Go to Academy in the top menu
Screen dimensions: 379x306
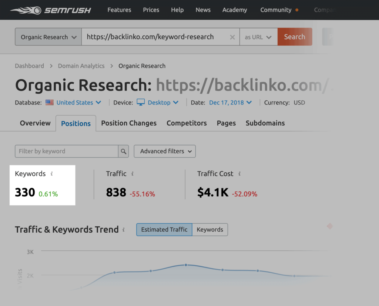pos(235,10)
